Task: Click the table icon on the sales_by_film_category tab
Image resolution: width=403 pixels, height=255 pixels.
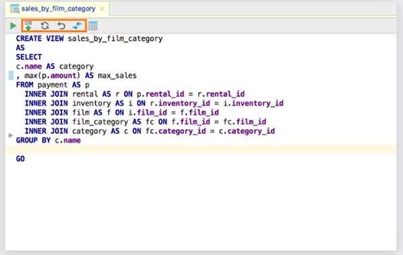Action: 15,9
